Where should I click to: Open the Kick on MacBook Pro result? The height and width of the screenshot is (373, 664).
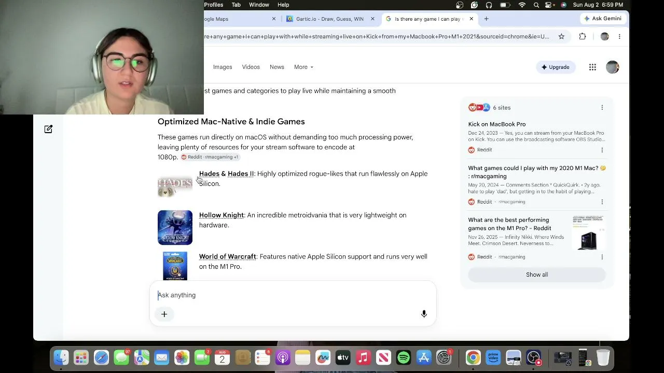(497, 124)
